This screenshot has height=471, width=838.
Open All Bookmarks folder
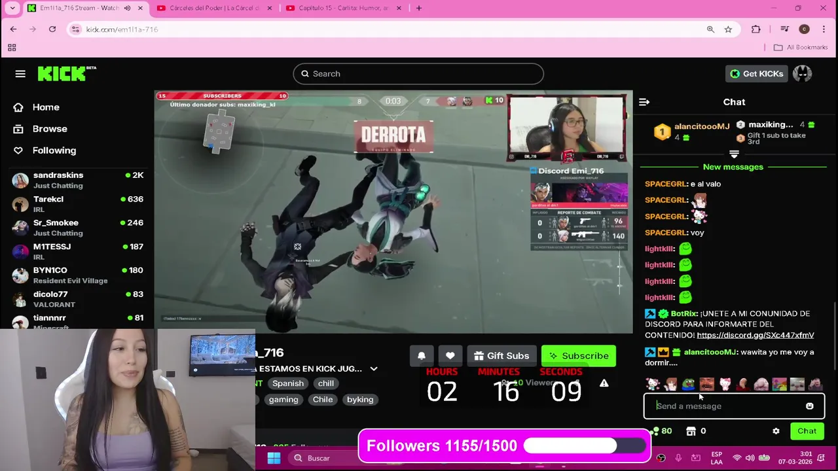click(x=801, y=48)
